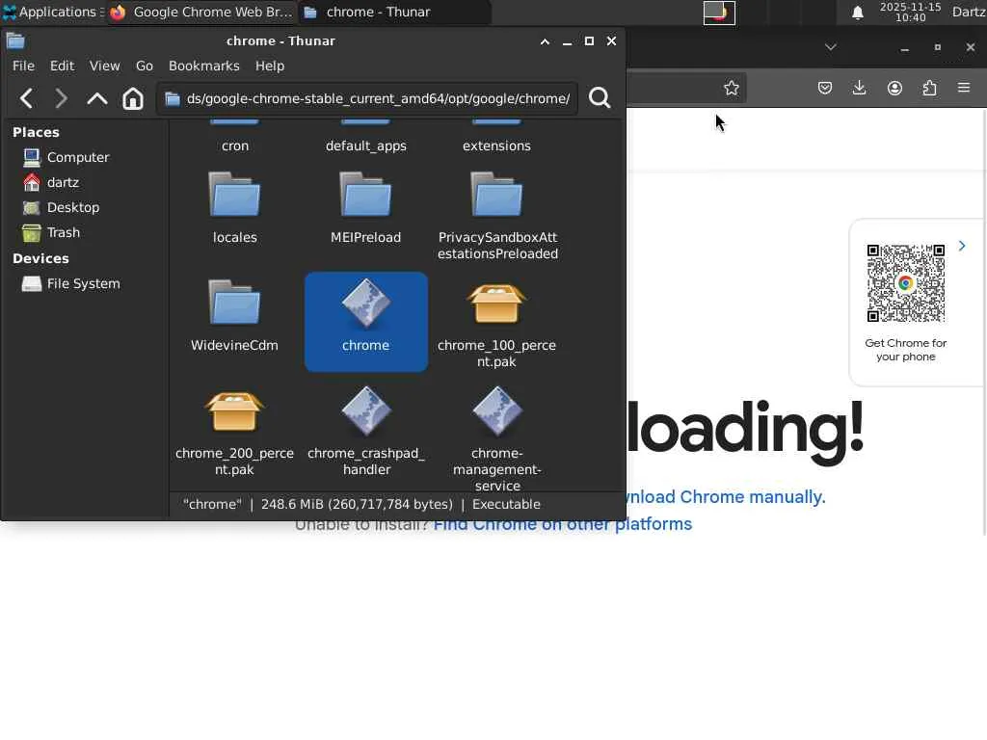987x740 pixels.
Task: Open the Firefox account icon
Action: point(894,88)
